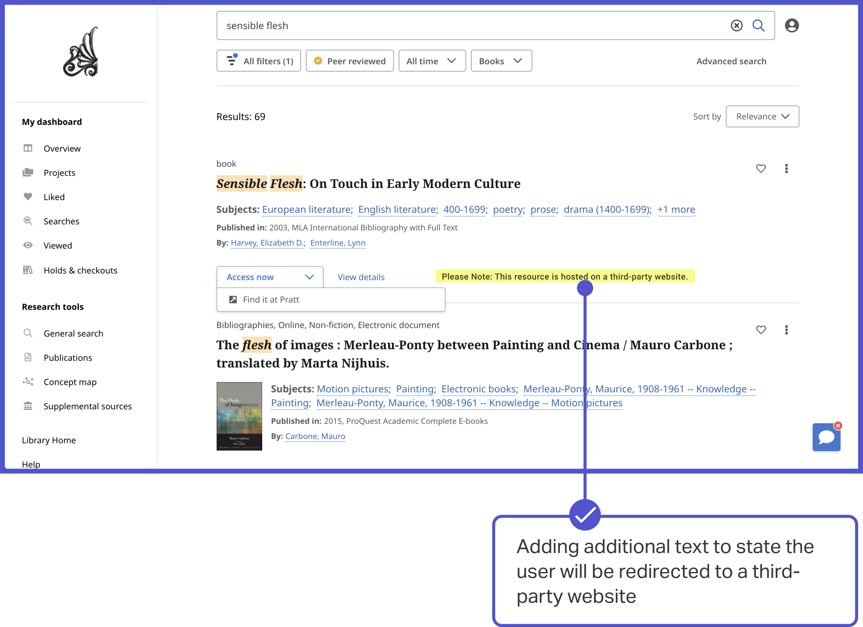Dismiss the chat widget red close badge
Image resolution: width=863 pixels, height=627 pixels.
(x=838, y=426)
